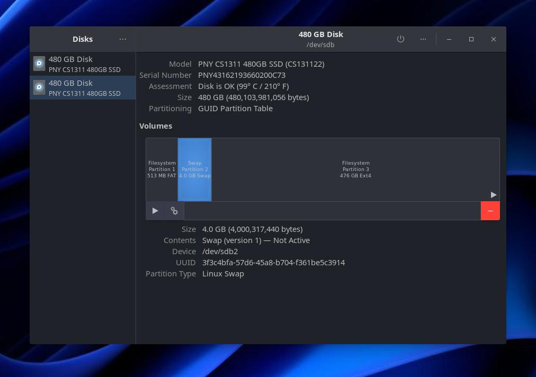The image size is (536, 377).
Task: Select Partition 1 513 MB FAT volume
Action: (x=162, y=169)
